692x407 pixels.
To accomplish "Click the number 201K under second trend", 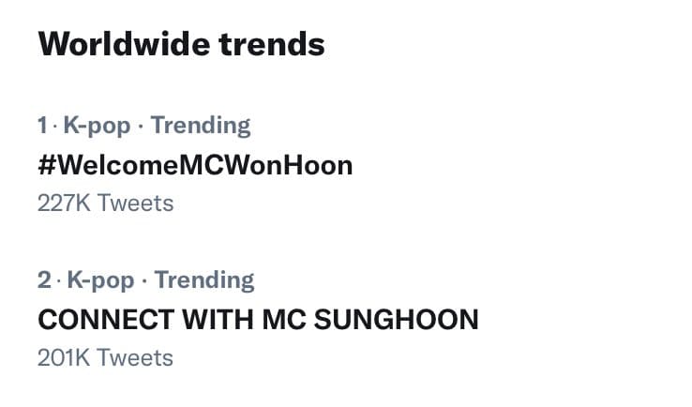I will (x=64, y=356).
